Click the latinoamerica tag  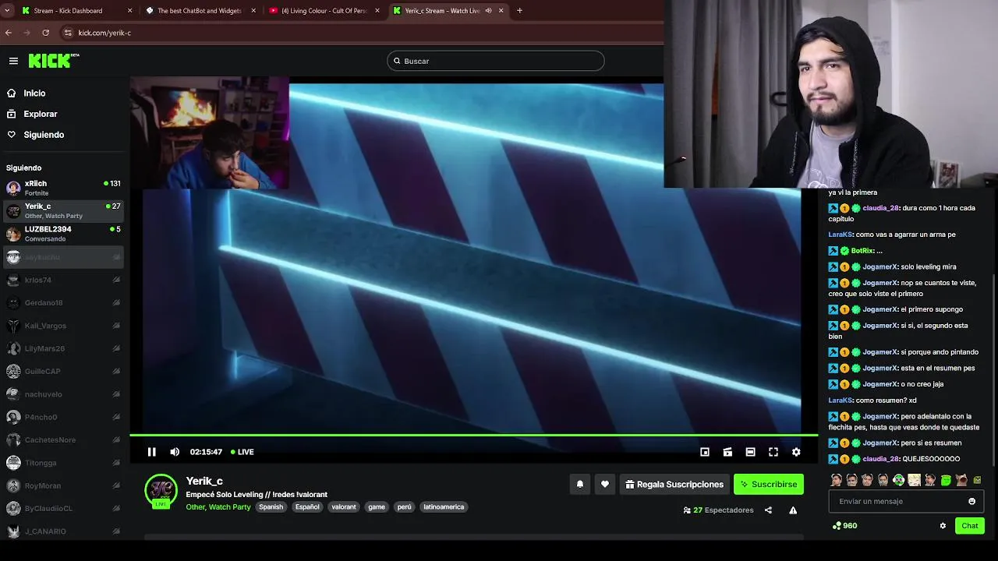point(444,507)
